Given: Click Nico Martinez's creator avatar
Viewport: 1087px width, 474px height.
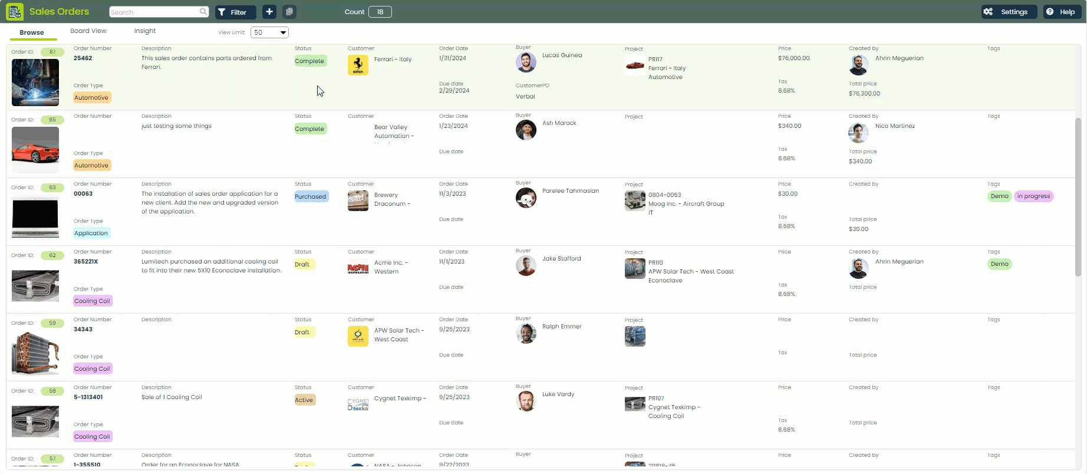Looking at the screenshot, I should 858,133.
